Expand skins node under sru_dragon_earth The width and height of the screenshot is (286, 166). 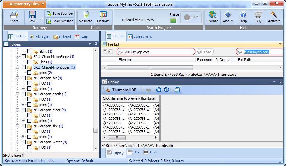23,105
